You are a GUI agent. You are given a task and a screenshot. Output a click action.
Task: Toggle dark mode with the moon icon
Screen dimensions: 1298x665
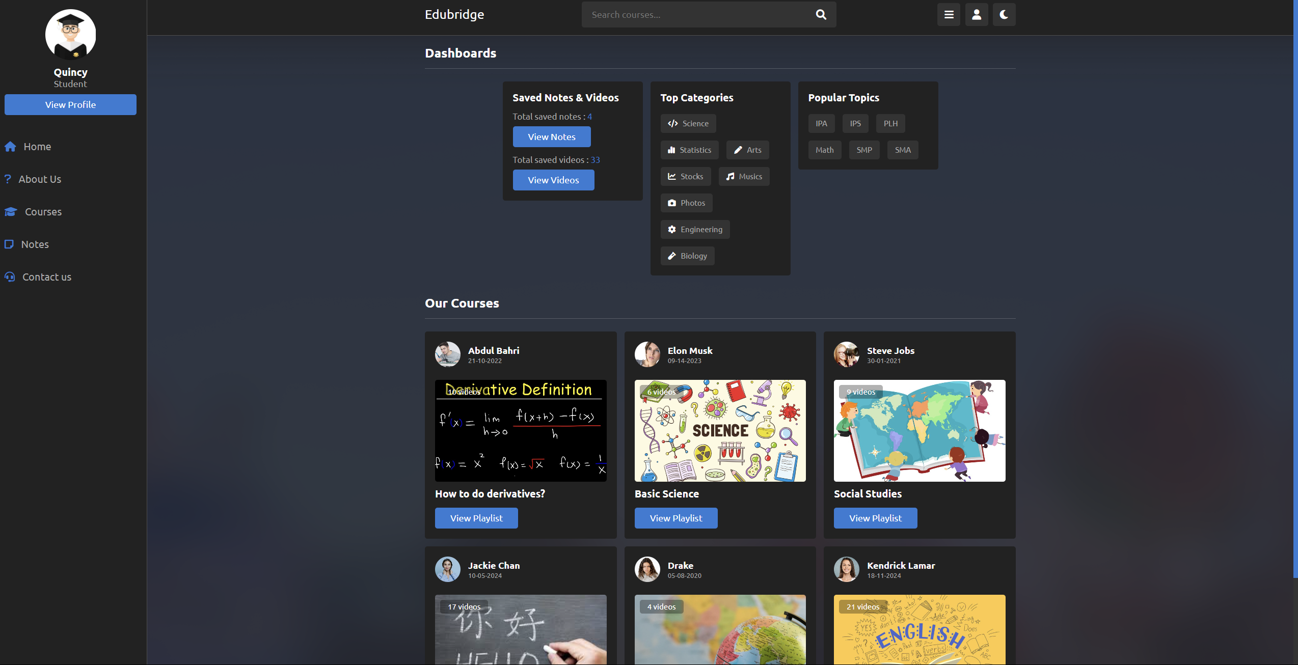1004,14
